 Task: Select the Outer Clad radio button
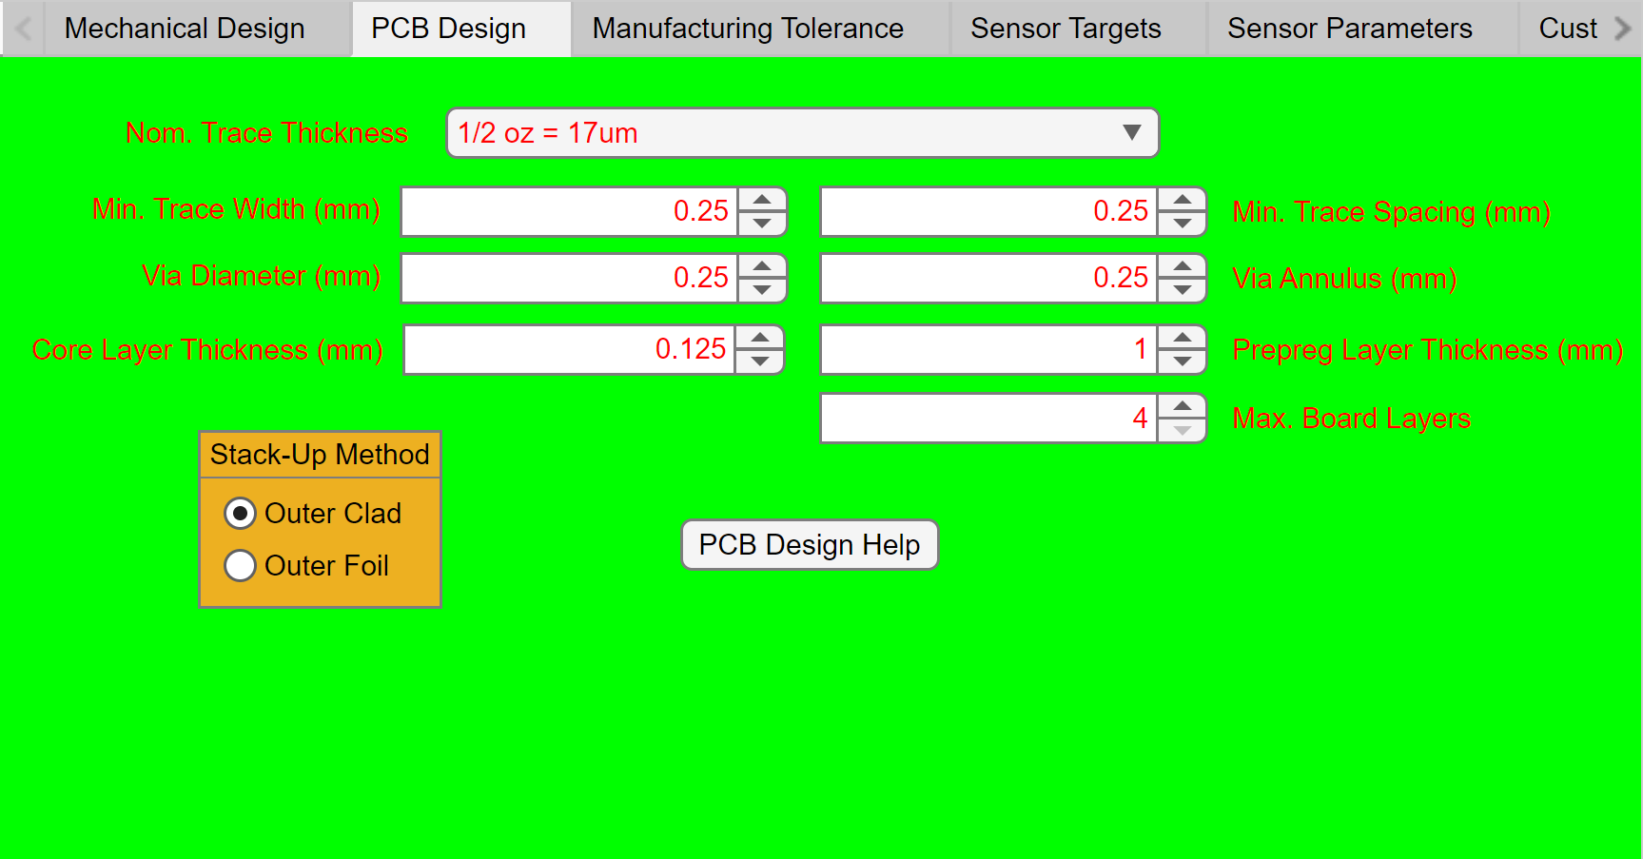pyautogui.click(x=240, y=513)
